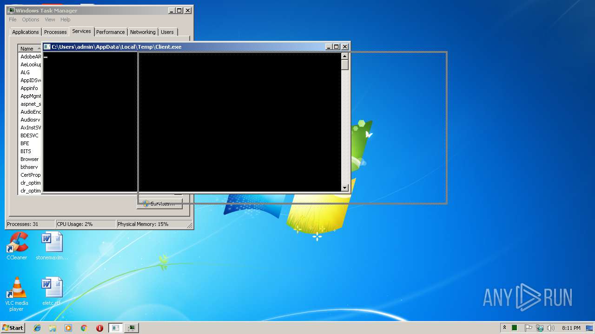Switch to the Applications tab

point(26,32)
